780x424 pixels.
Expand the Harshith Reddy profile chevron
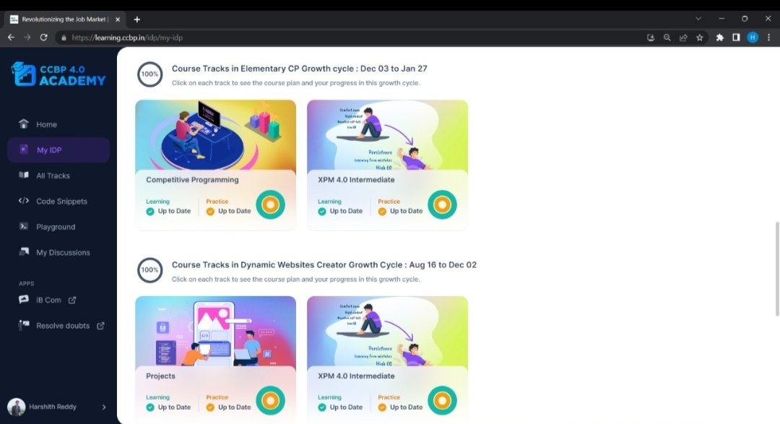(x=104, y=407)
